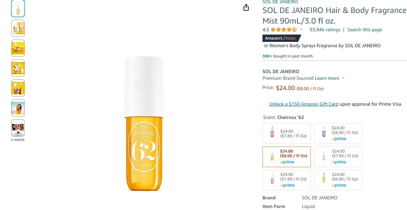Click the prime logo on the selected variant
The width and height of the screenshot is (407, 210).
pos(287,162)
